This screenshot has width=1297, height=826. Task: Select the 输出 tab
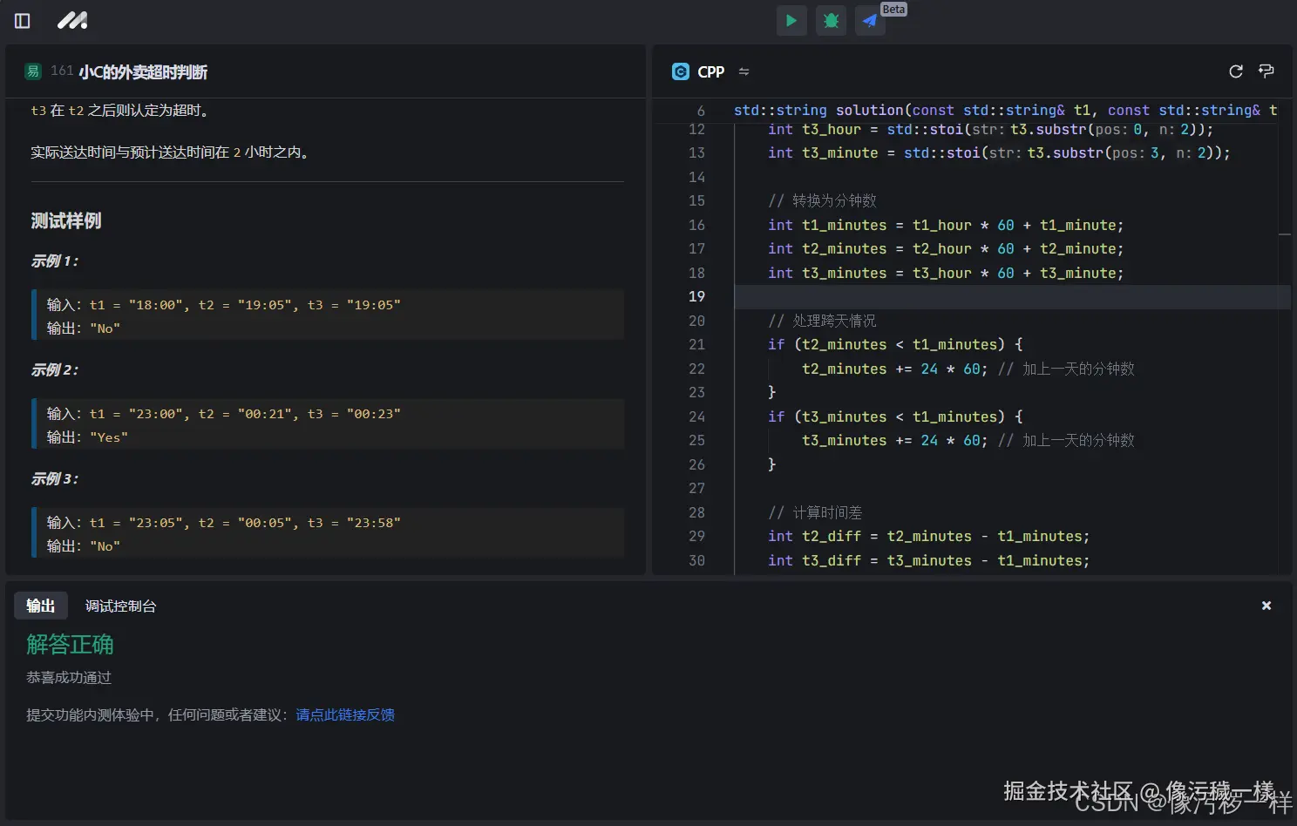tap(41, 606)
